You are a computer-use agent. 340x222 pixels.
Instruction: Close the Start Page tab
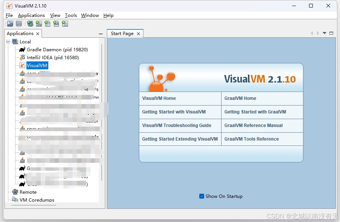(x=138, y=34)
